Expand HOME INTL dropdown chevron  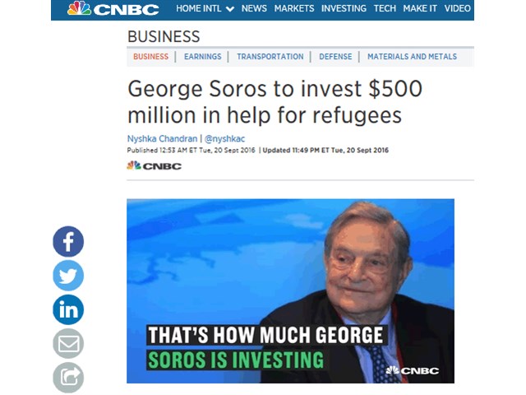tap(230, 9)
